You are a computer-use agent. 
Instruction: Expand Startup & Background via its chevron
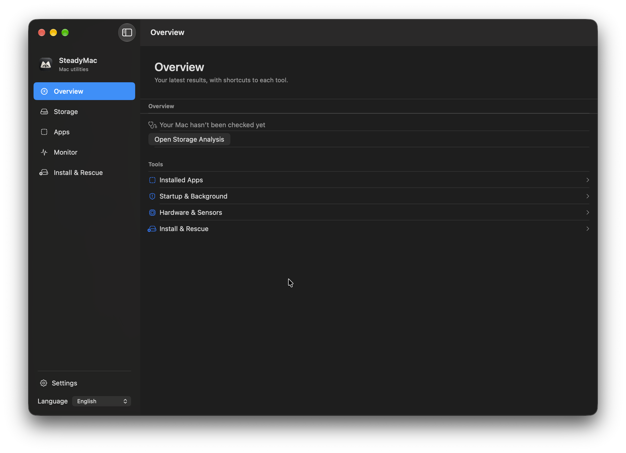[588, 197]
